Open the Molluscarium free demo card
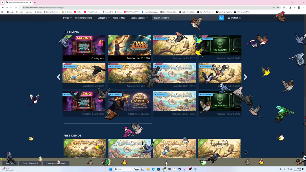The width and height of the screenshot is (306, 172). (129, 148)
